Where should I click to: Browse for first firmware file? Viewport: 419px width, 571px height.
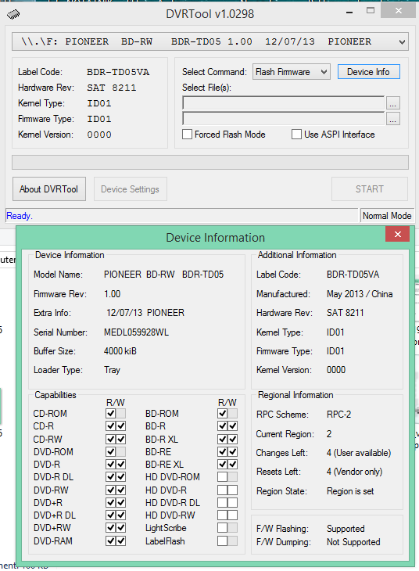click(392, 103)
